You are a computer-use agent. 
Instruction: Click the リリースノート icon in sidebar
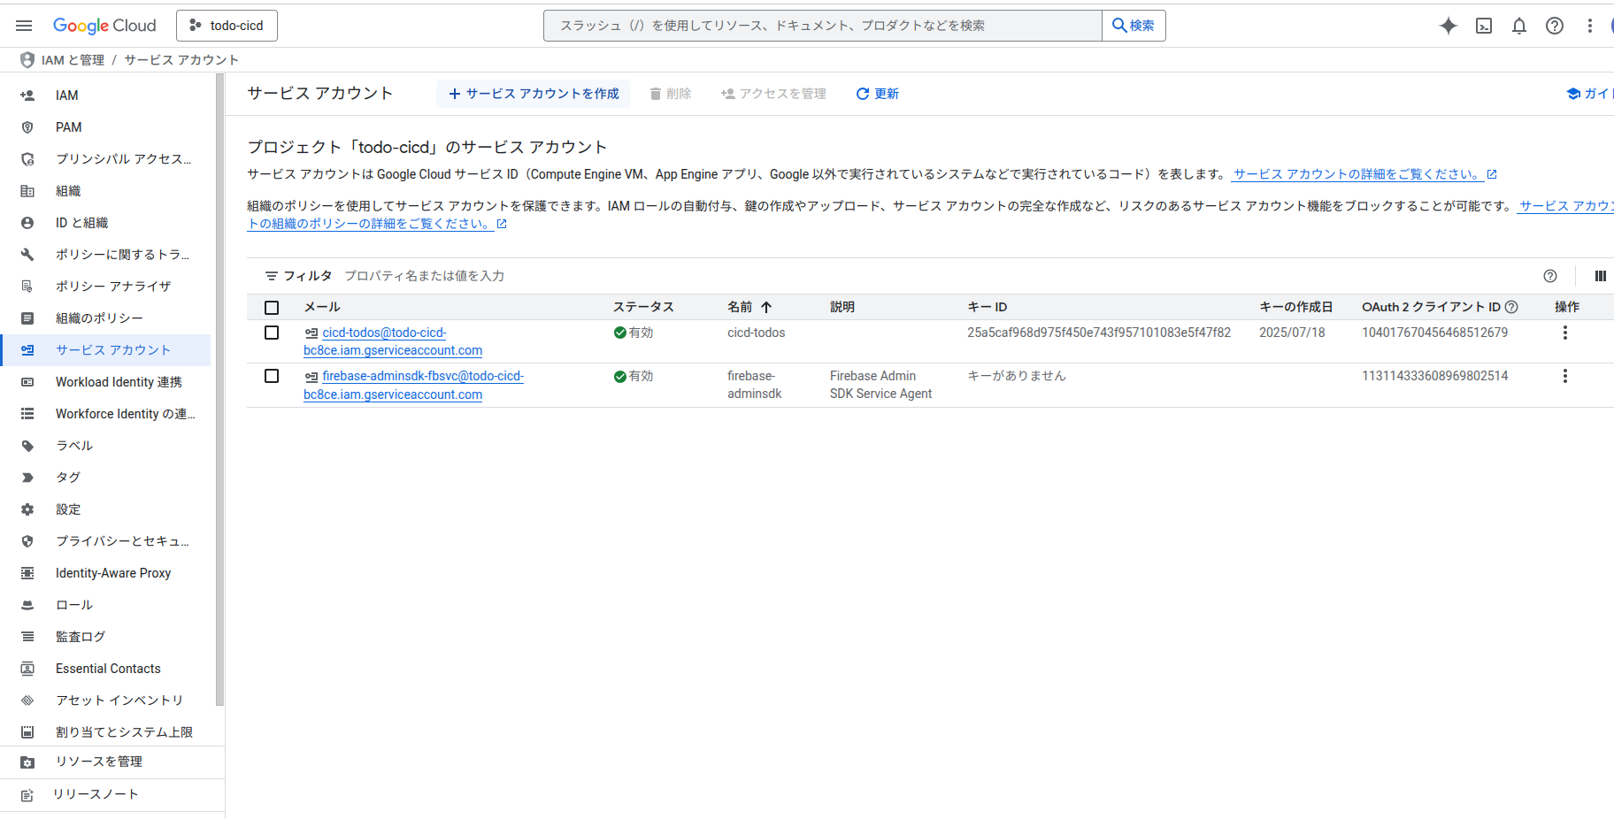(27, 794)
